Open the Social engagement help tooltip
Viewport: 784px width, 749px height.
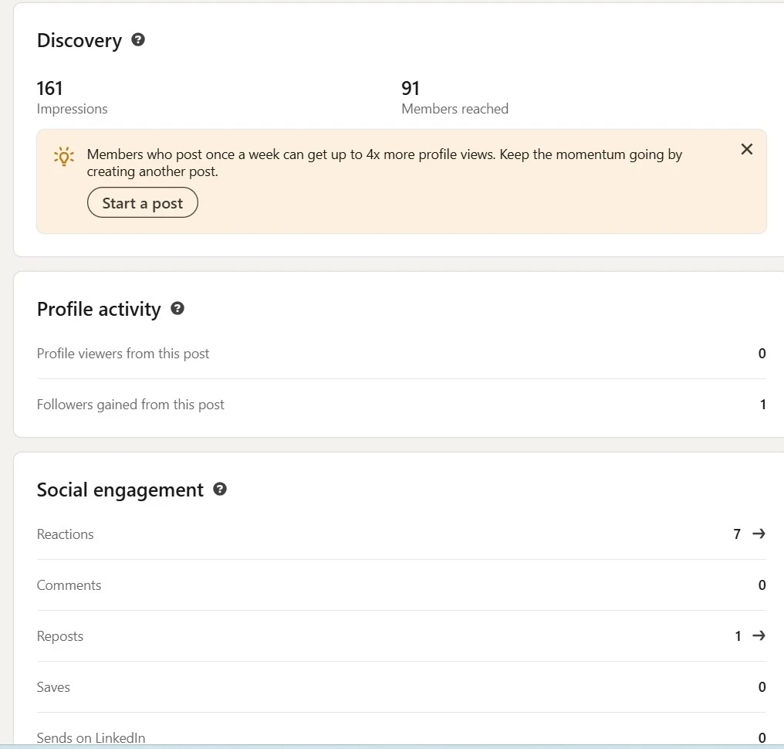(220, 489)
